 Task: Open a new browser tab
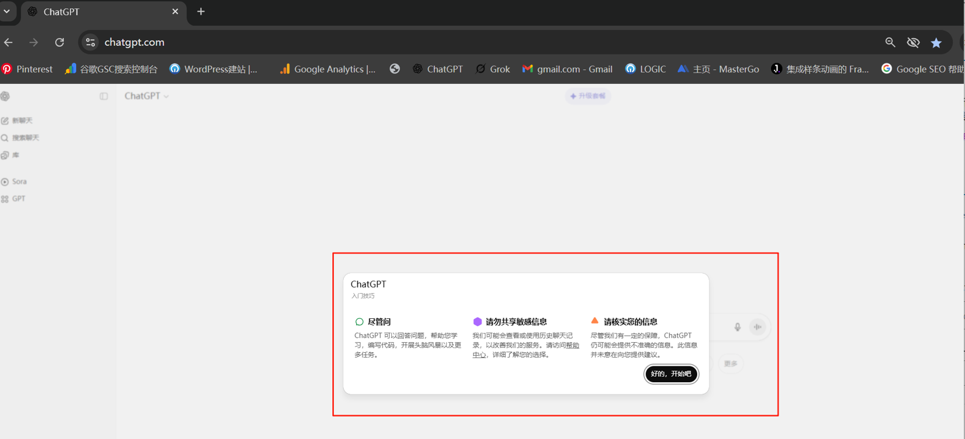click(201, 12)
